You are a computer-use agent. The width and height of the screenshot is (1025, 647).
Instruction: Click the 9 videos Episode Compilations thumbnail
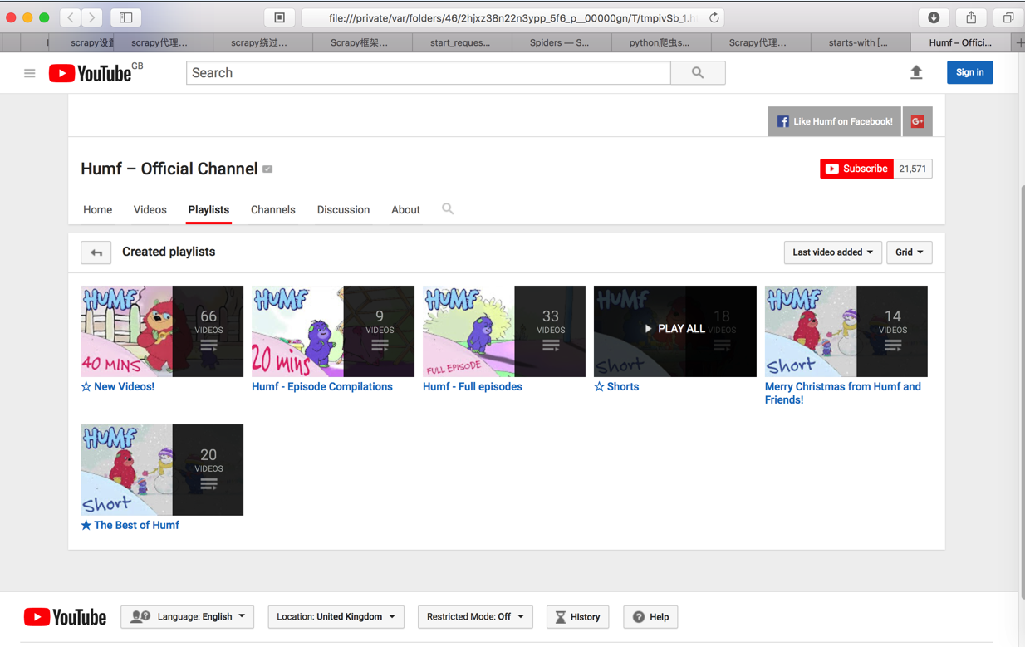point(333,331)
